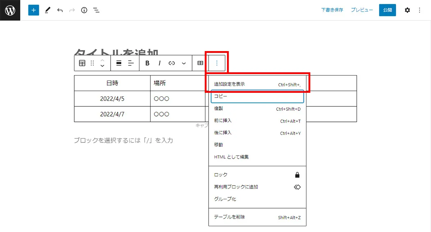Click the 公開 publish button
Viewport: 431px width, 232px height.
pyautogui.click(x=387, y=10)
